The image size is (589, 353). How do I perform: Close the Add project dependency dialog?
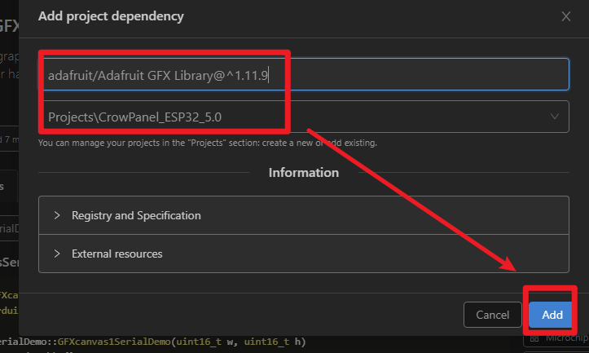tap(565, 16)
